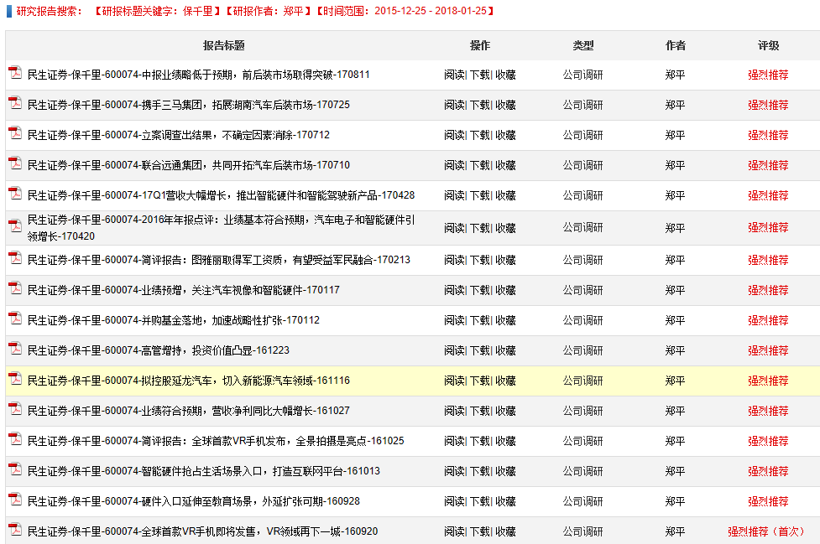This screenshot has height=544, width=820.
Task: Click 收藏 for report 161025
Action: 505,442
